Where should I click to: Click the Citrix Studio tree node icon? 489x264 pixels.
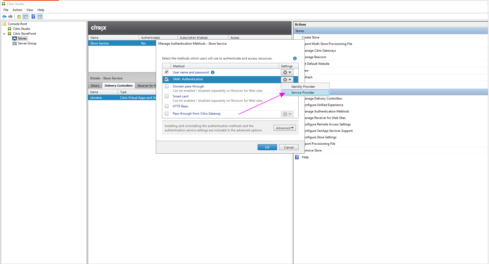pos(9,29)
